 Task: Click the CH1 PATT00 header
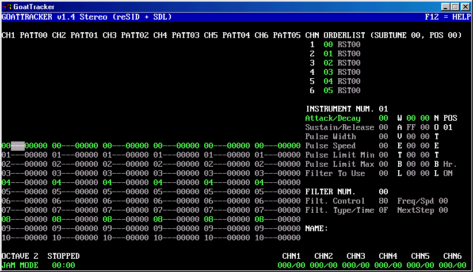(24, 35)
